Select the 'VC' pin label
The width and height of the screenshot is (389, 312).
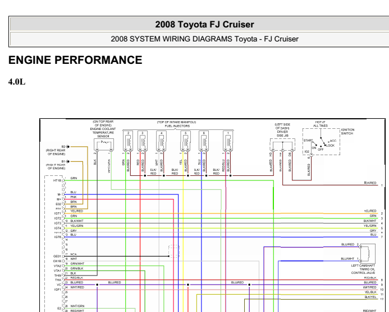point(59,285)
